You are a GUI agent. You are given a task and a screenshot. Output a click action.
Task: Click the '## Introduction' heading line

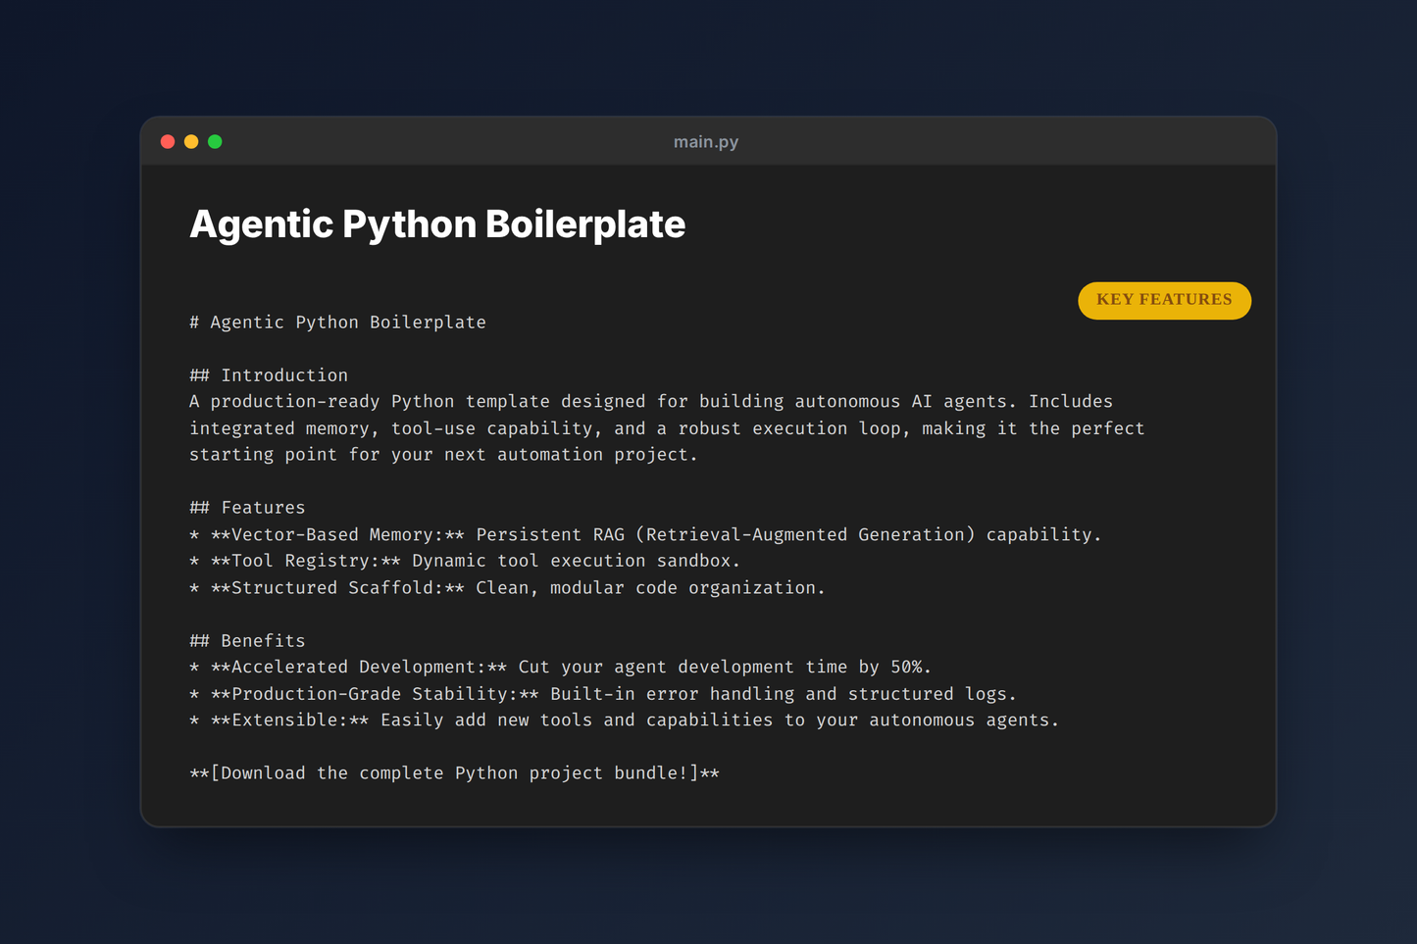[x=269, y=375]
